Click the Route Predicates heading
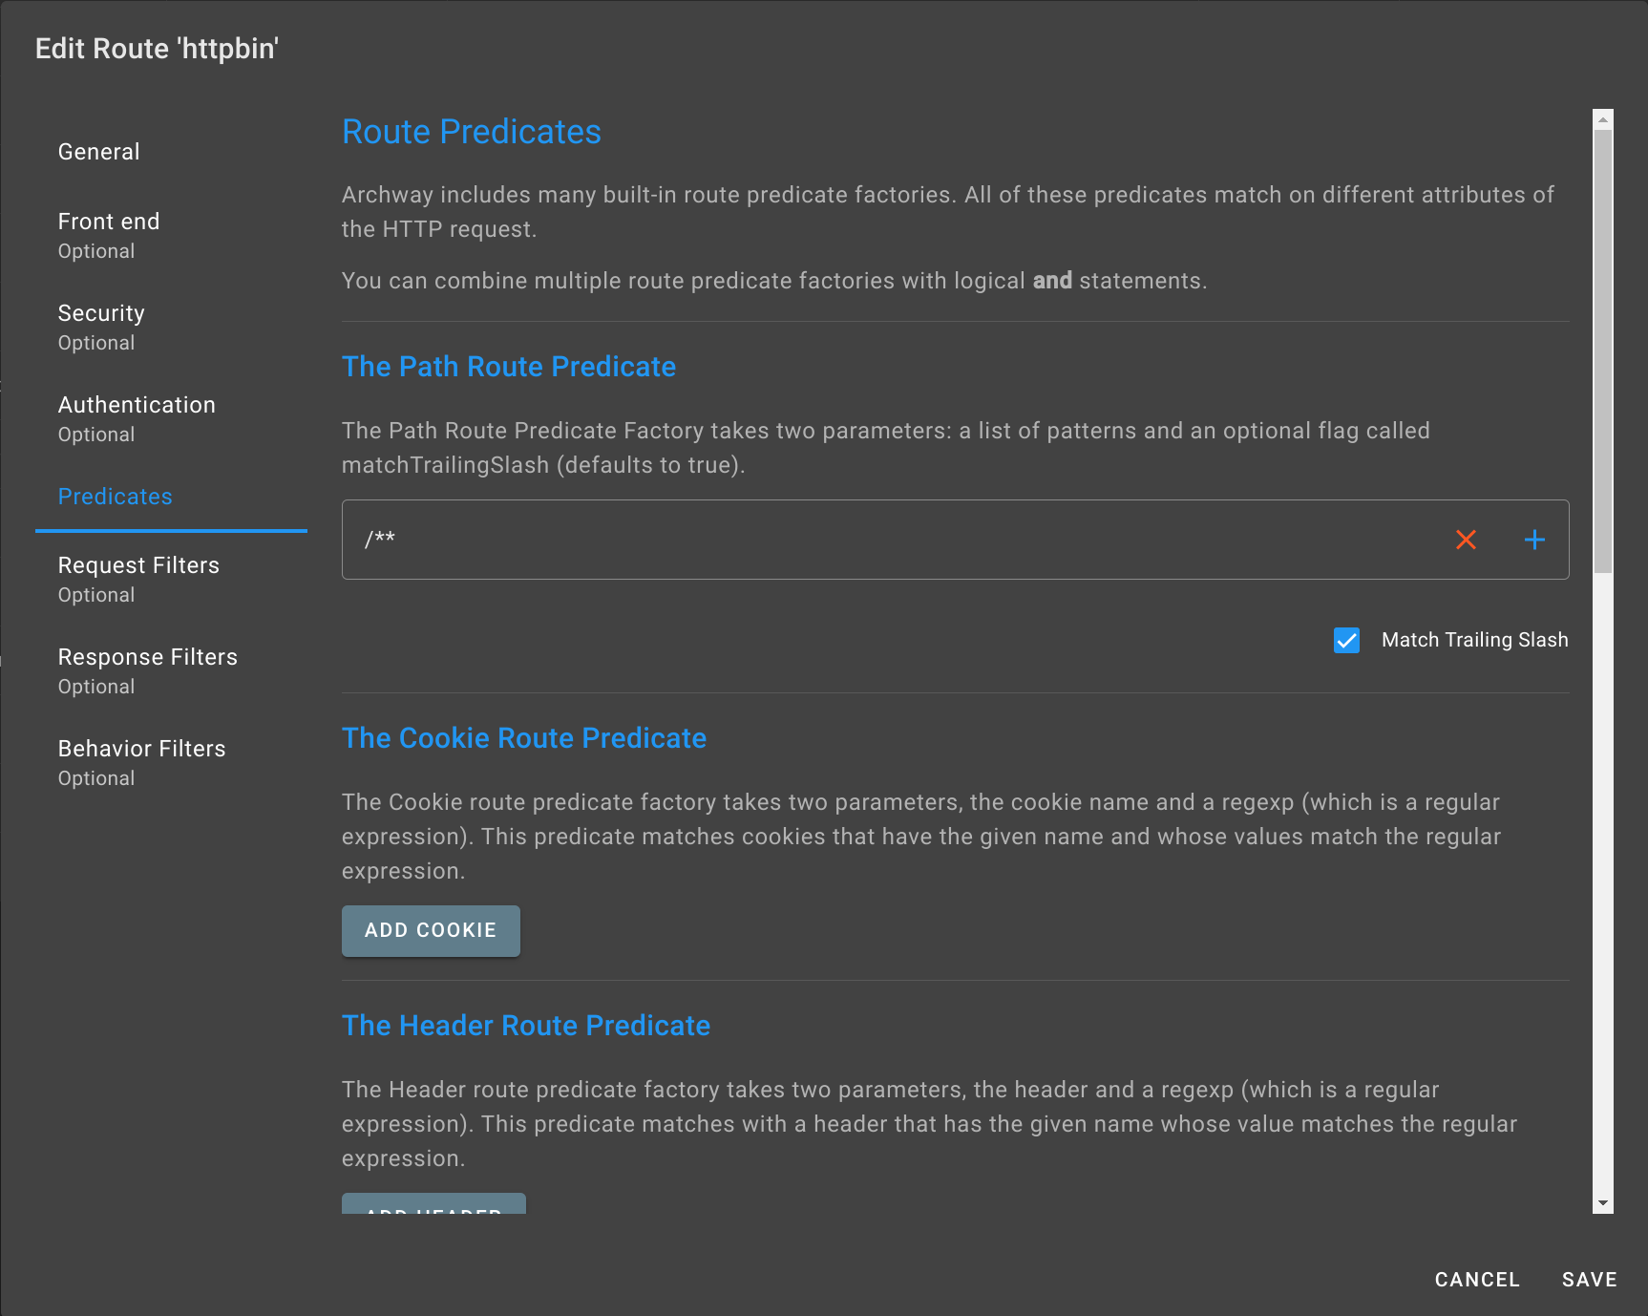Screen dimensions: 1648x1316 472,132
